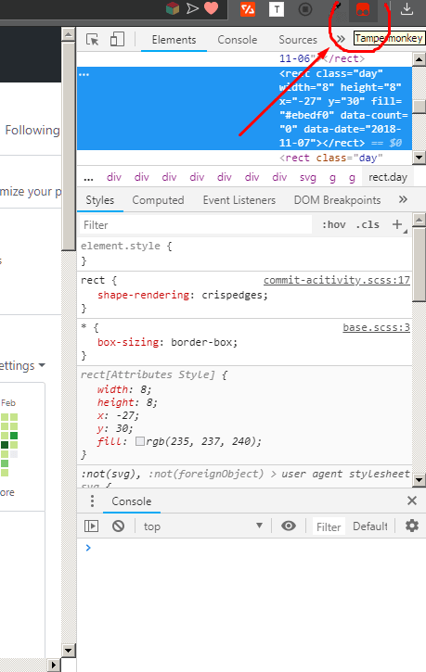The width and height of the screenshot is (426, 672).
Task: Toggle the device toolbar icon
Action: tap(117, 39)
